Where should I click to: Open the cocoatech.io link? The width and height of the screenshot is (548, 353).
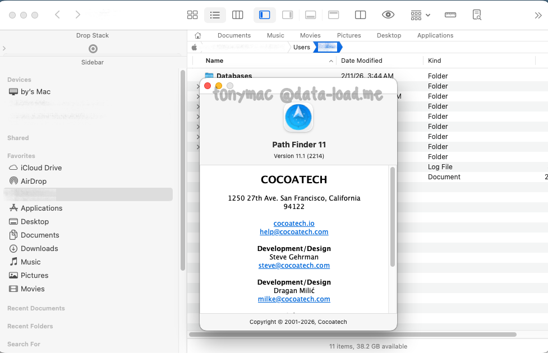click(294, 224)
